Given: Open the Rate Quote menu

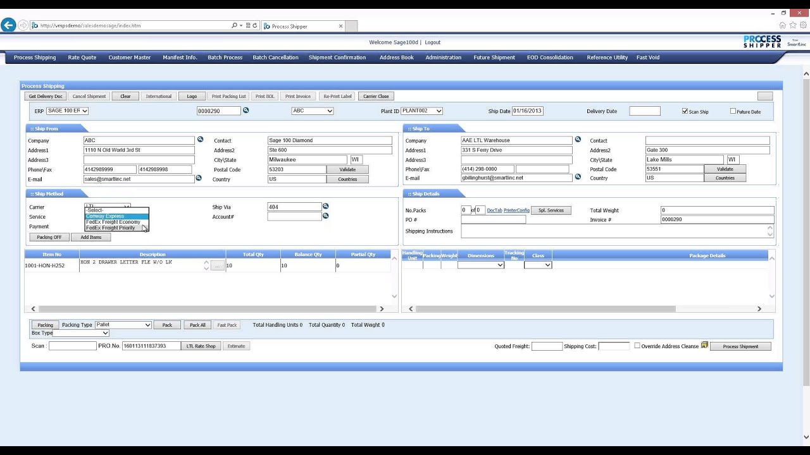Looking at the screenshot, I should (82, 58).
